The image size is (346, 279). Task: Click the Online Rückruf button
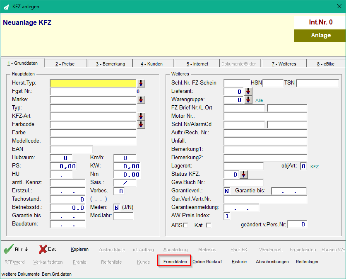[207, 262]
